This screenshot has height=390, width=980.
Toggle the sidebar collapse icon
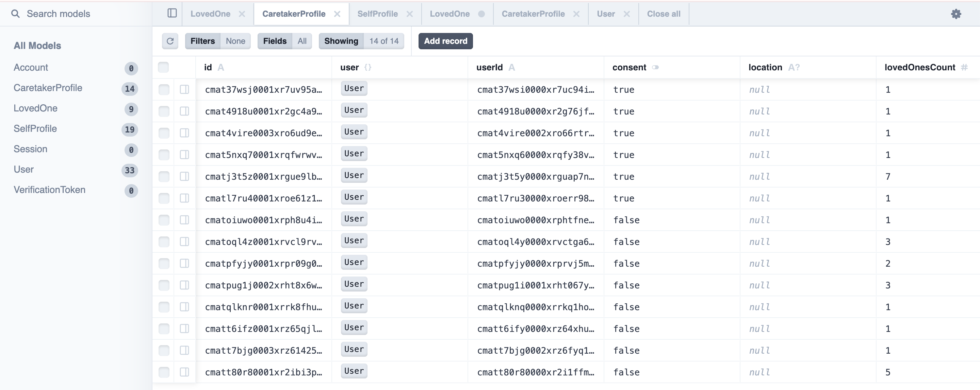[172, 13]
